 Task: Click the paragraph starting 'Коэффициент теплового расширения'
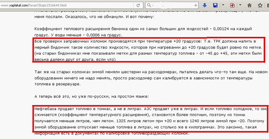[x=143, y=32]
